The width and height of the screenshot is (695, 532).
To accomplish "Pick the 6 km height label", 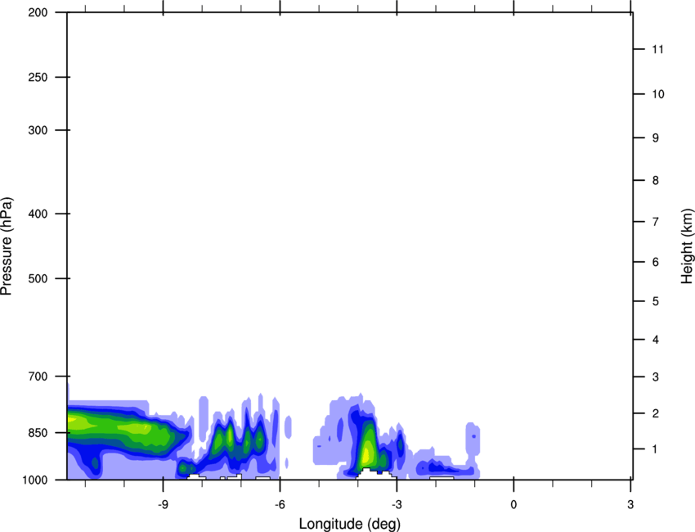I will 656,262.
